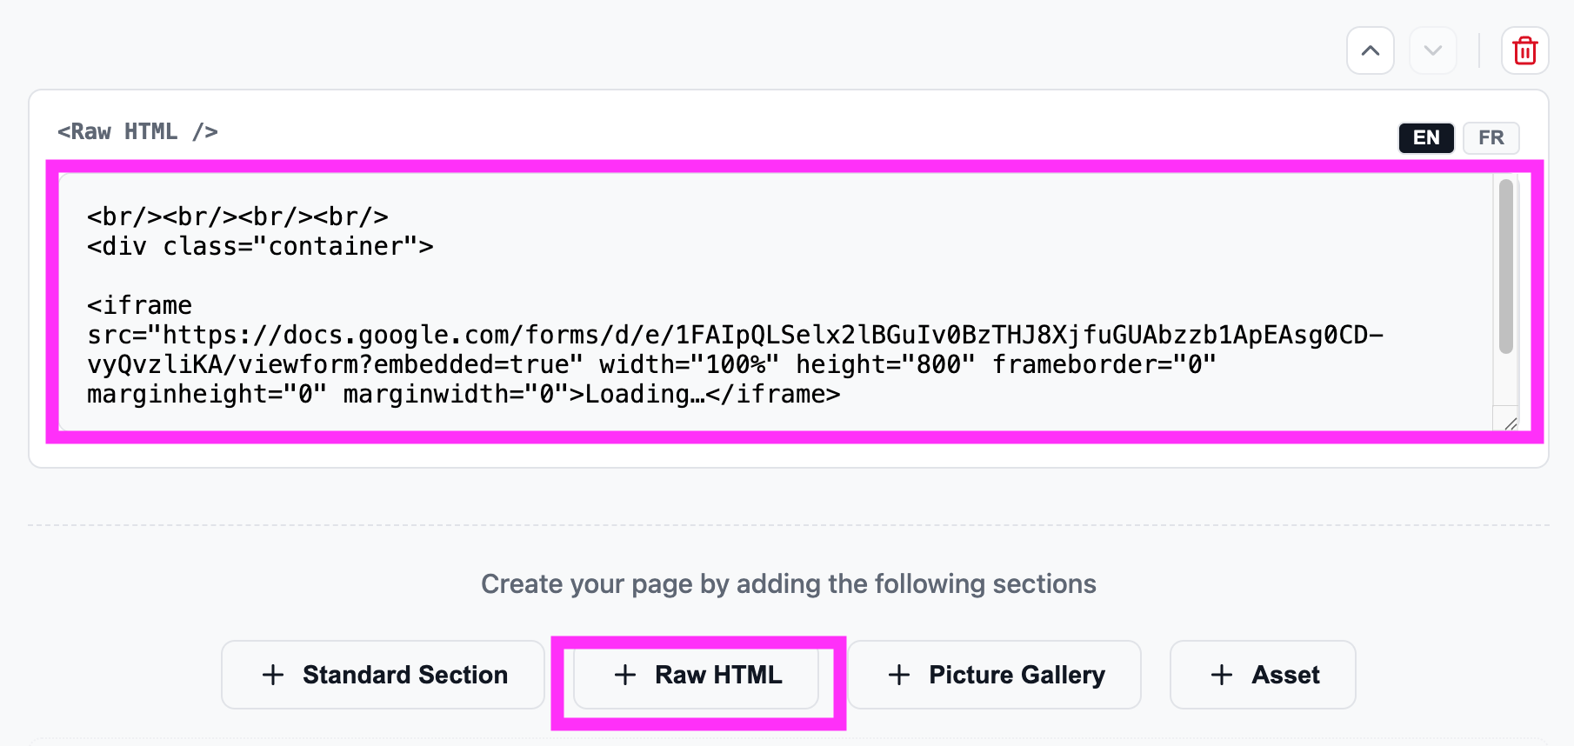The image size is (1574, 746).
Task: Click the plus icon beside "Asset"
Action: click(1221, 675)
